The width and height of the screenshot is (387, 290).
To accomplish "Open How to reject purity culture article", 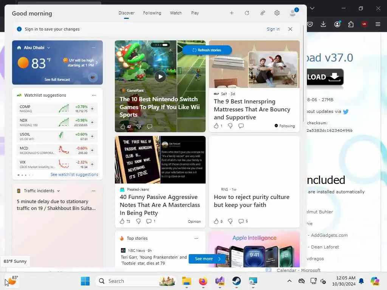I will [x=251, y=201].
